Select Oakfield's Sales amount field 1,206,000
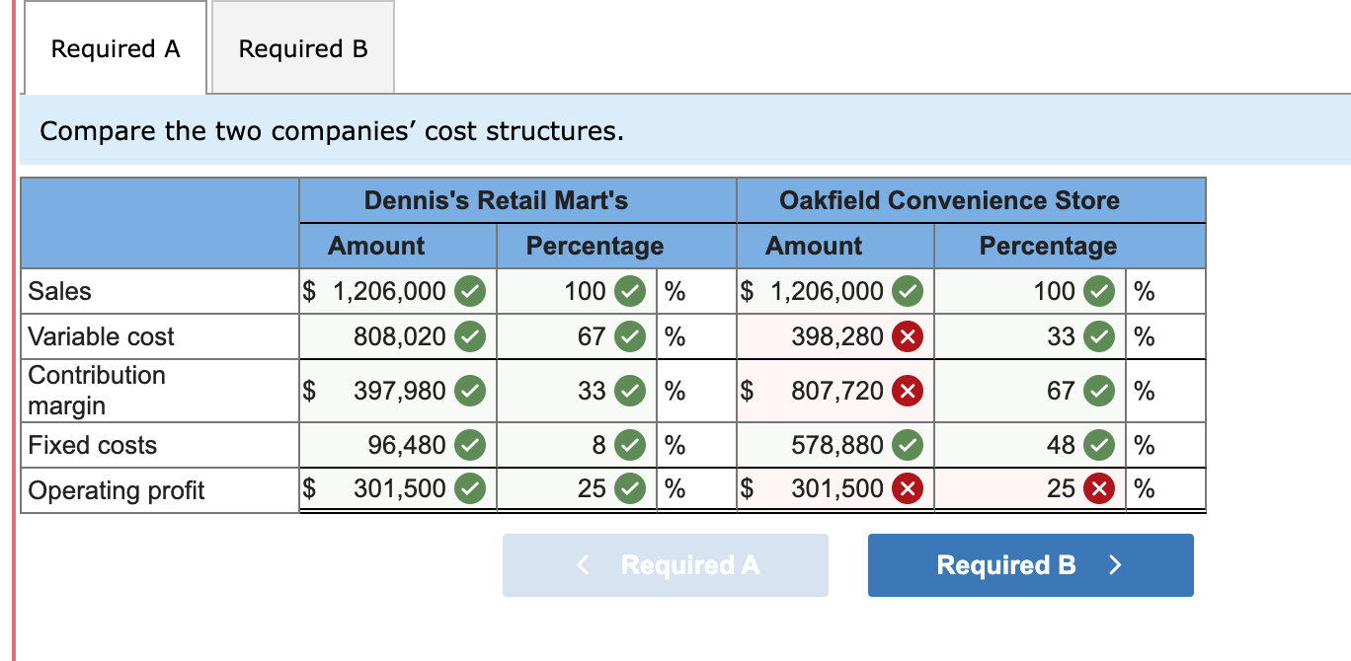 point(834,291)
